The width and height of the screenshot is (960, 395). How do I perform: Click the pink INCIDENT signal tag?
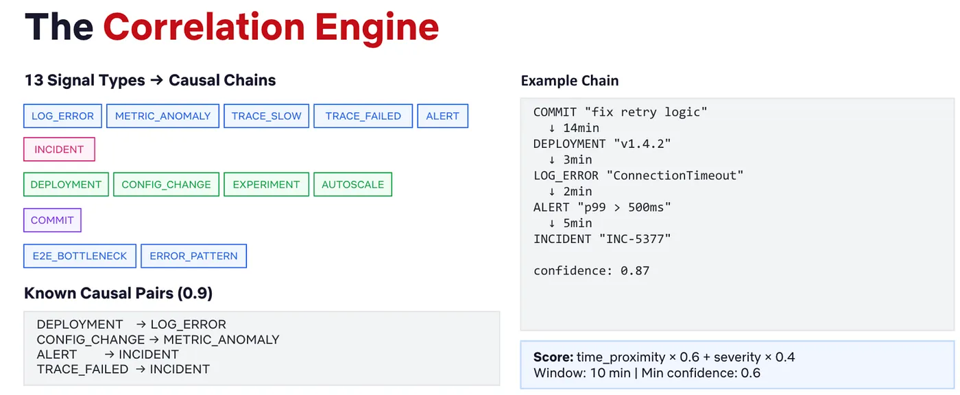pos(59,149)
